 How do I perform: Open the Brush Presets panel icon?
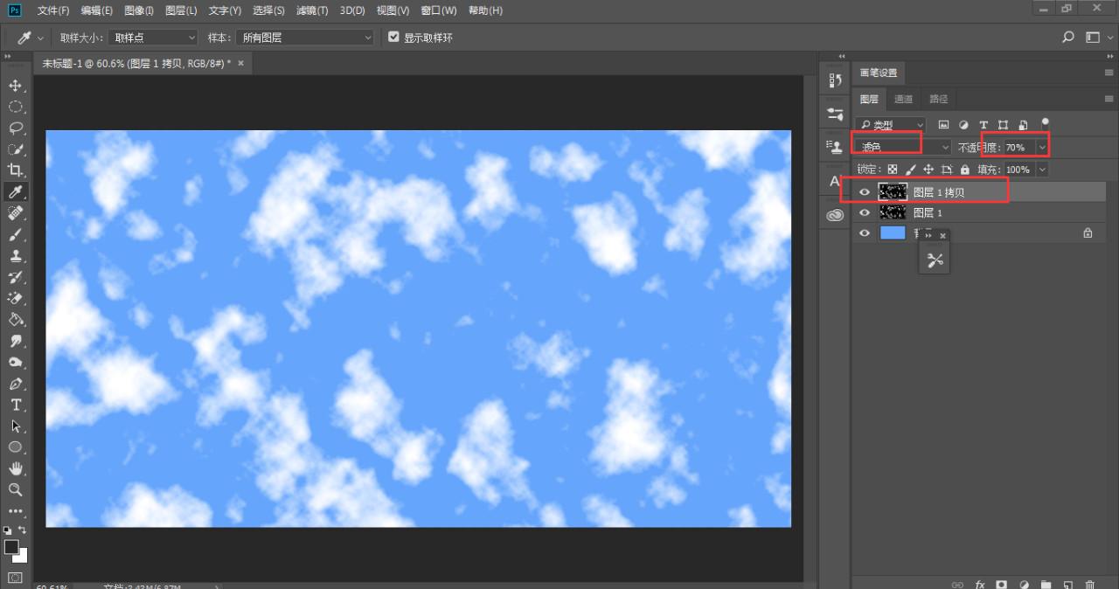(835, 114)
